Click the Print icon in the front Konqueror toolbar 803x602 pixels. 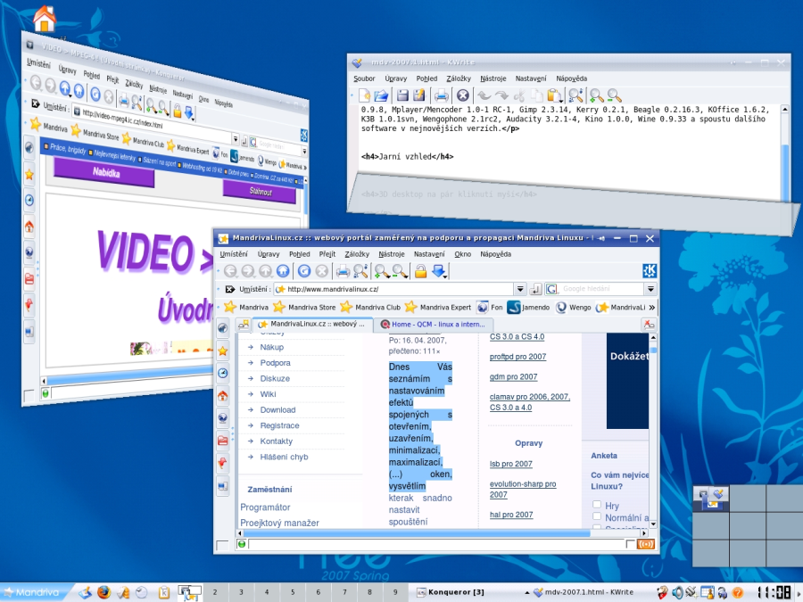(x=343, y=271)
